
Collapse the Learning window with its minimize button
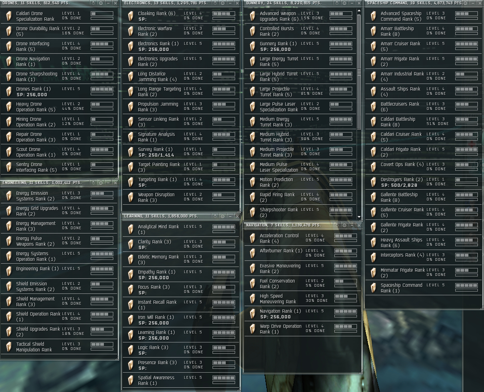(230, 216)
